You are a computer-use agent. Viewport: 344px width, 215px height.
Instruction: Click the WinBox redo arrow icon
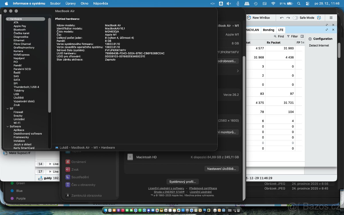[288, 18]
